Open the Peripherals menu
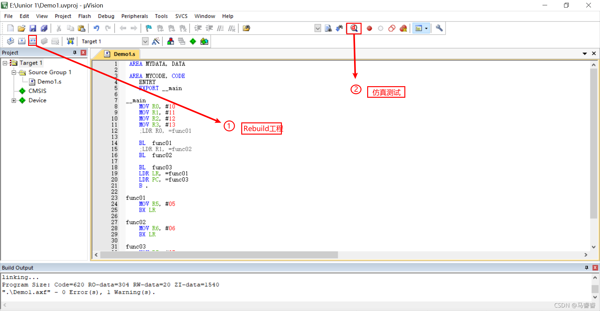 135,16
